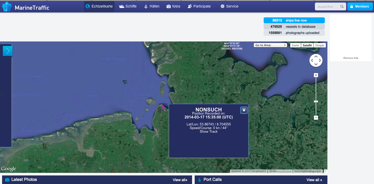Switch map to Simple view

point(320,45)
